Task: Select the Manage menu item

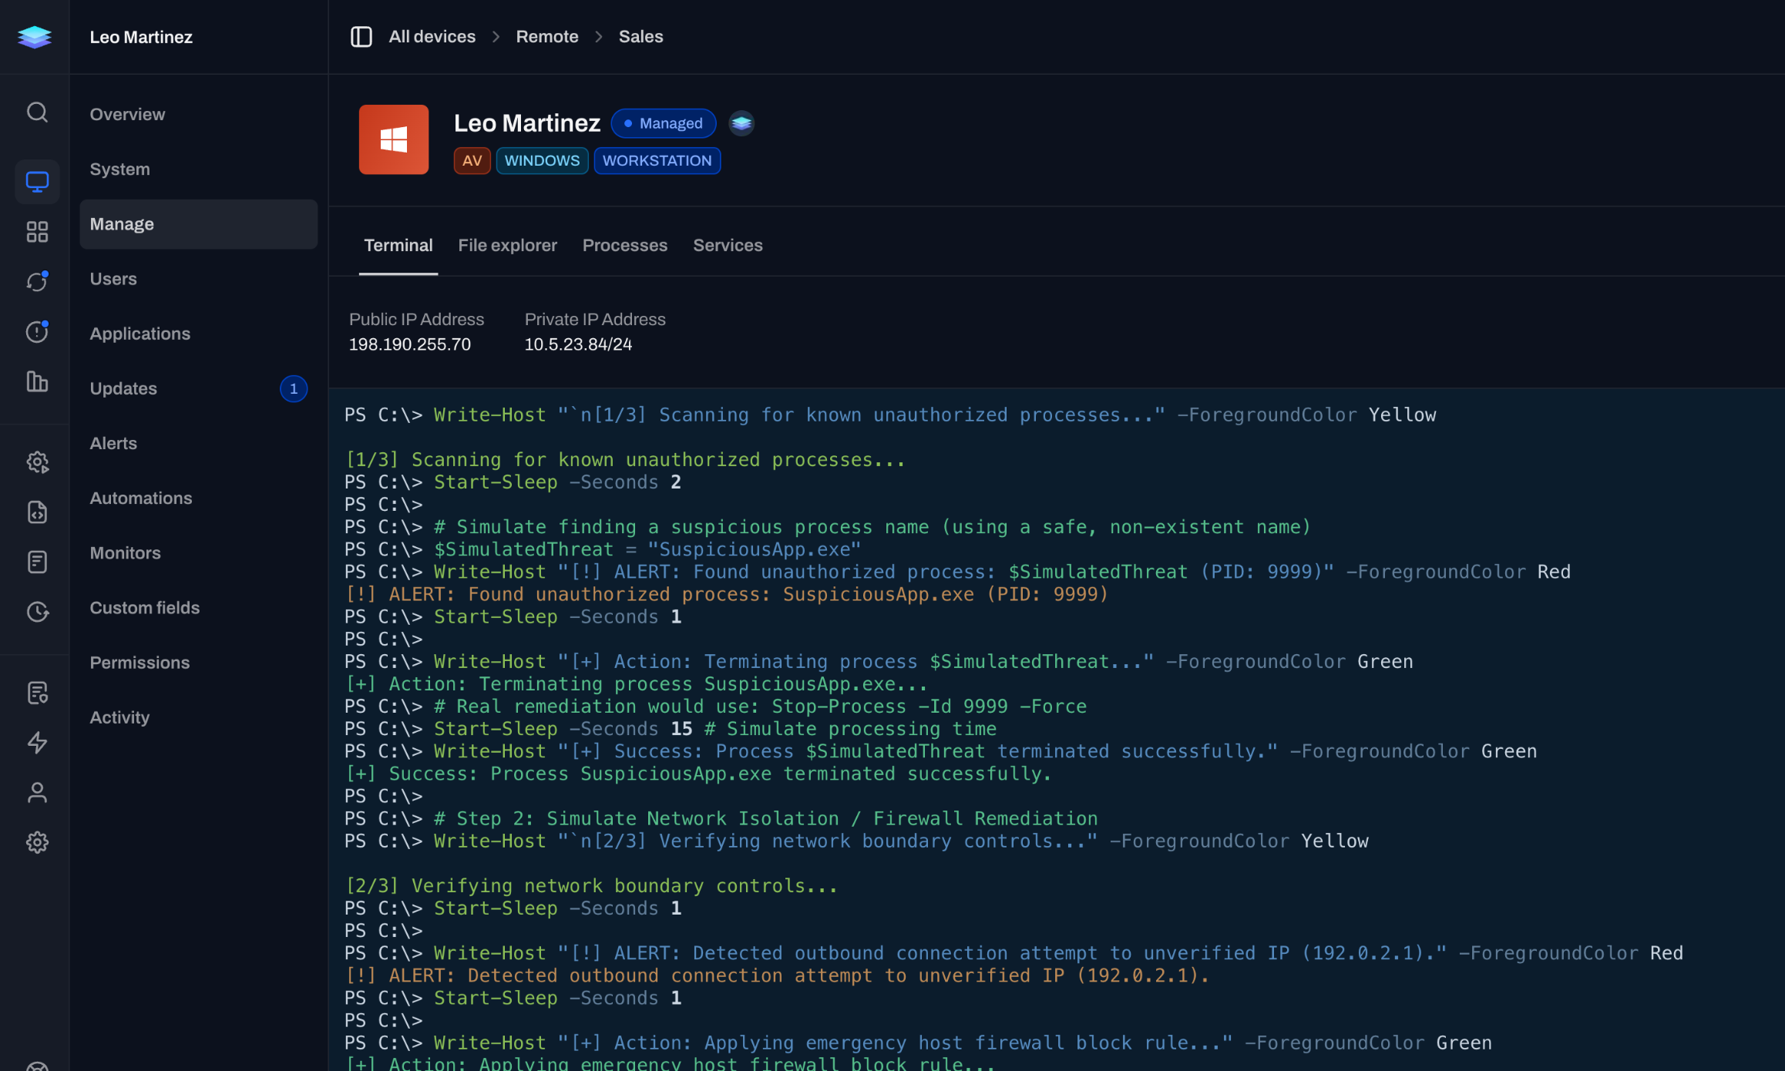Action: 199,224
